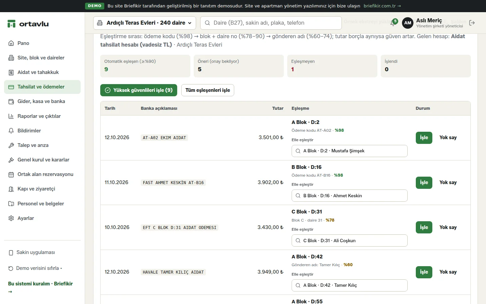
Task: Click Yok say for HAVALE TAMER KILIÇ row
Action: (x=448, y=272)
